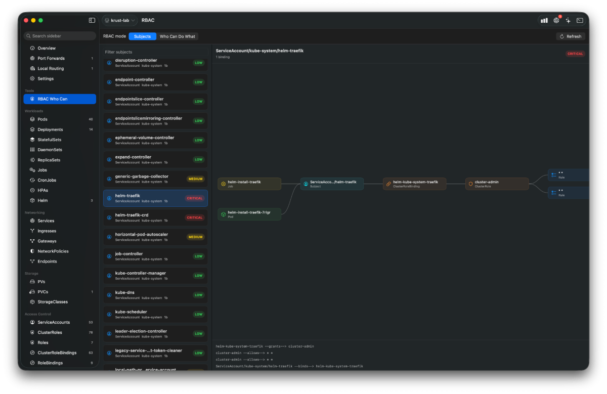Toggle the sidebar panel icon

pyautogui.click(x=92, y=20)
